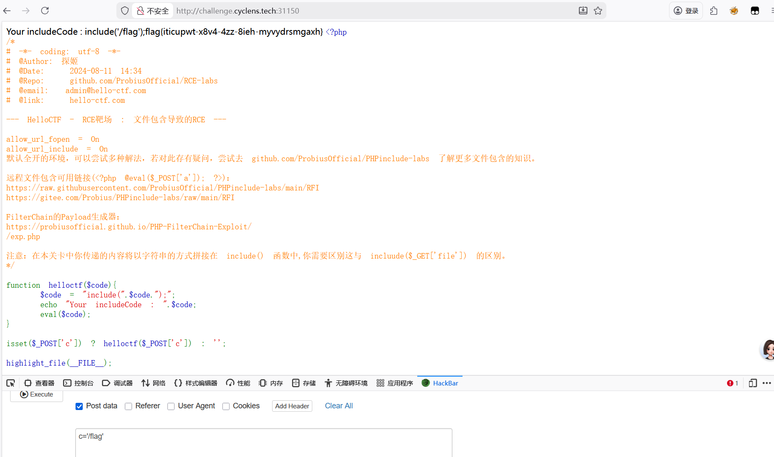Select the HackBar tab

tap(440, 383)
